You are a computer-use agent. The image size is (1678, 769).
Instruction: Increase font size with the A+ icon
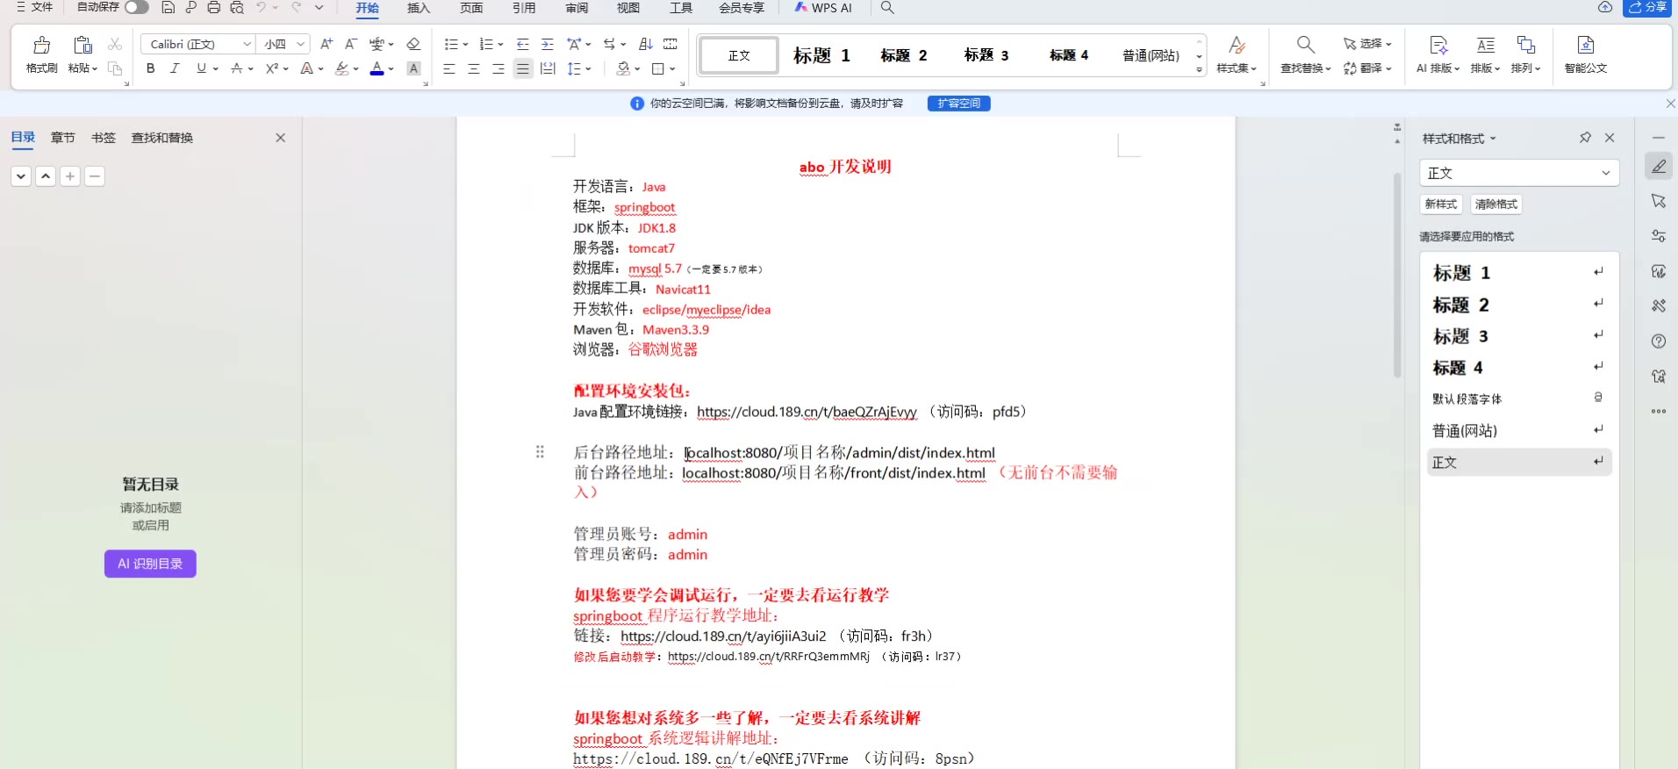click(326, 44)
